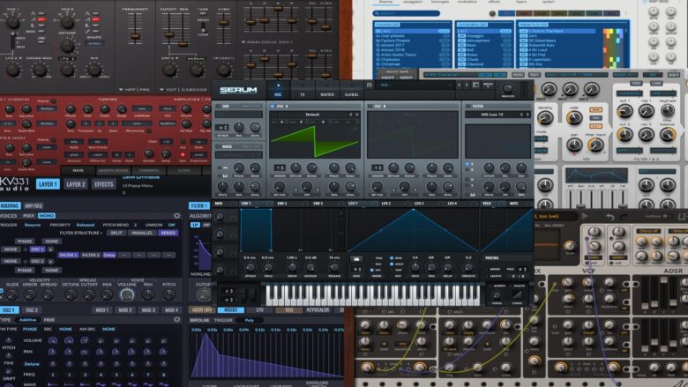Click the Serum PORTA knob
Screen dimensions: 688x387
[x=497, y=295]
